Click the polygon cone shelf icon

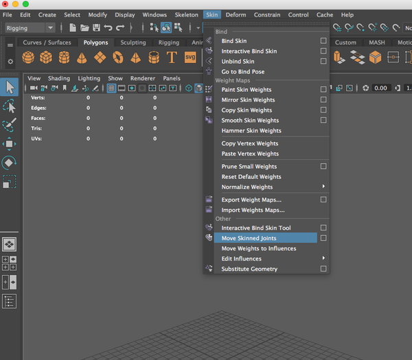[x=82, y=58]
